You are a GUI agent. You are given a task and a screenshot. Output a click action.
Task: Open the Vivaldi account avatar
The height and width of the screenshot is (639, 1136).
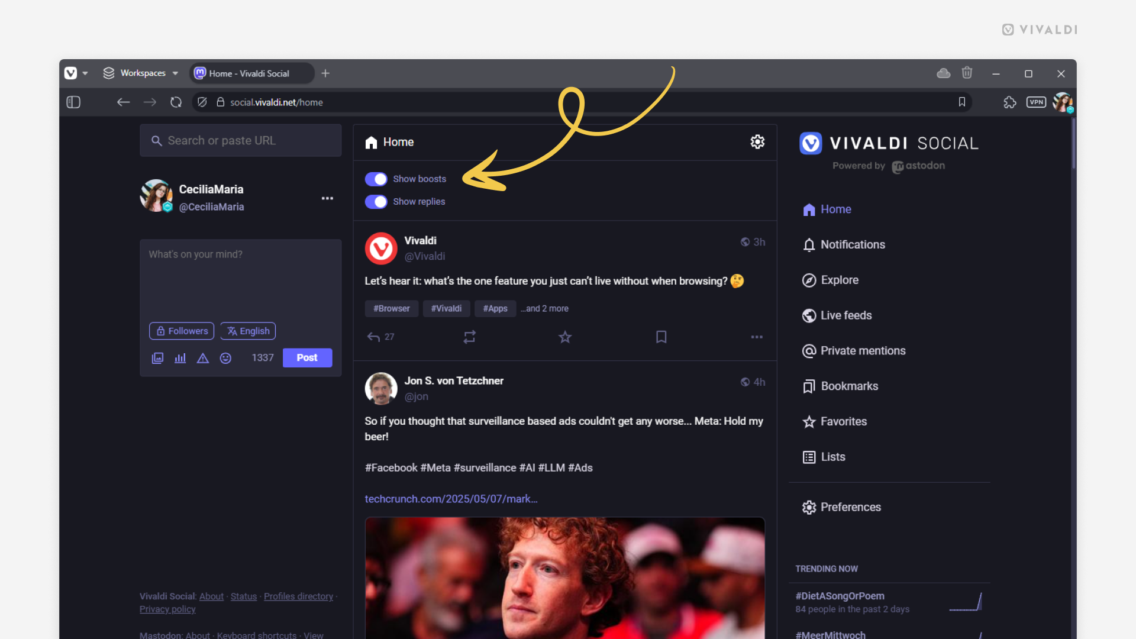point(381,248)
